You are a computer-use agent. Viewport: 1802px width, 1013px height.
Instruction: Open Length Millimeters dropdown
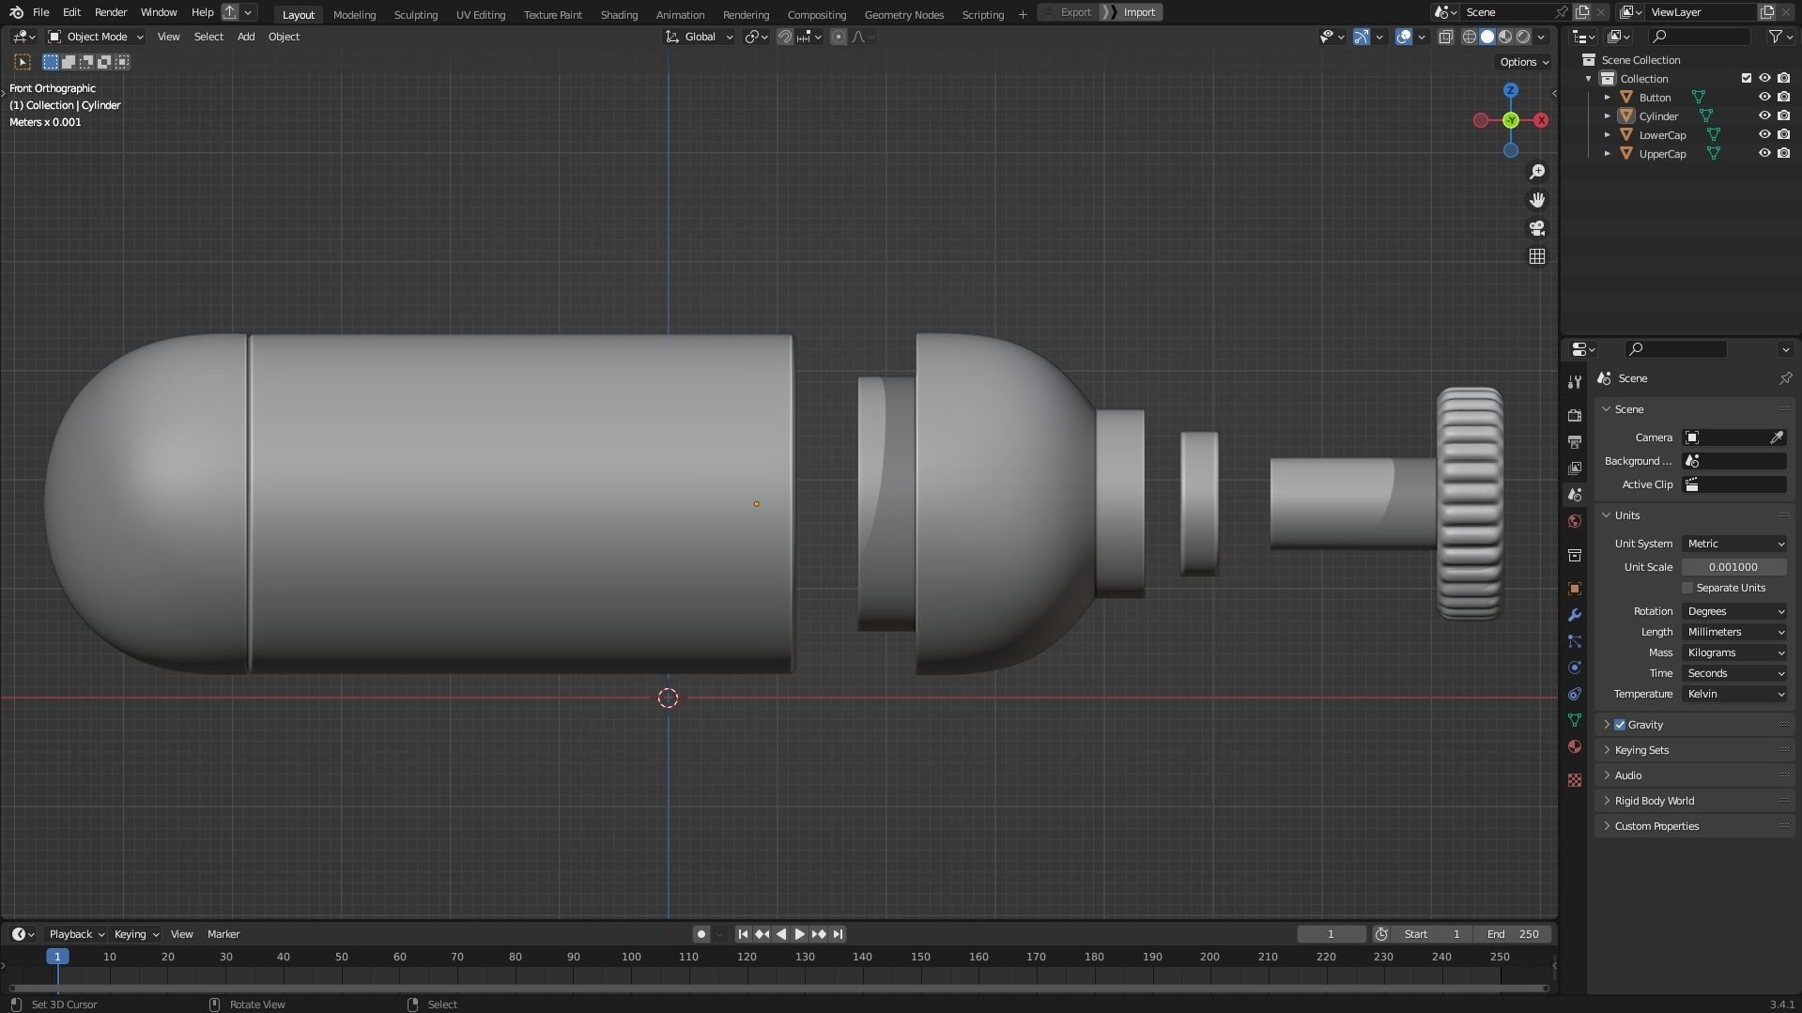[1734, 632]
